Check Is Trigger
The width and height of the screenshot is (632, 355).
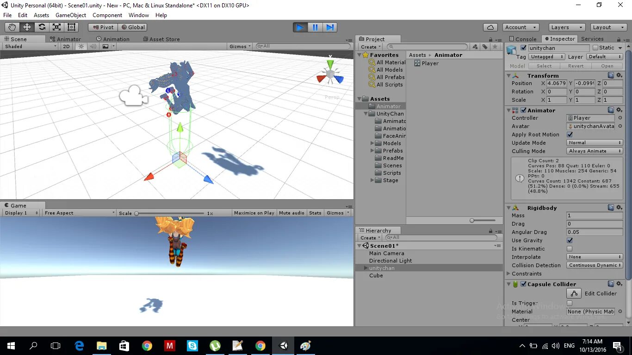click(570, 303)
